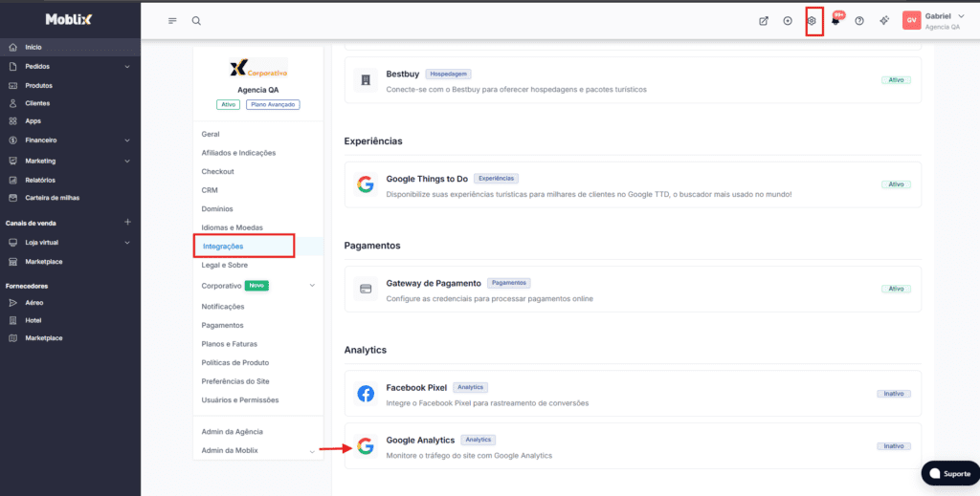Click the search magnifier icon
The width and height of the screenshot is (980, 496).
point(196,21)
